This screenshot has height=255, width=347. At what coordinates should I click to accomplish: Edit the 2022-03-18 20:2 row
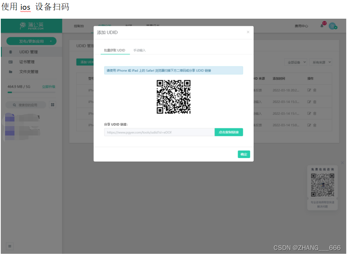coord(309,90)
